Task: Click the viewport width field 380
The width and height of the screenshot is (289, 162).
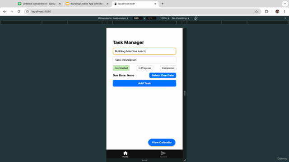Action: pyautogui.click(x=137, y=18)
